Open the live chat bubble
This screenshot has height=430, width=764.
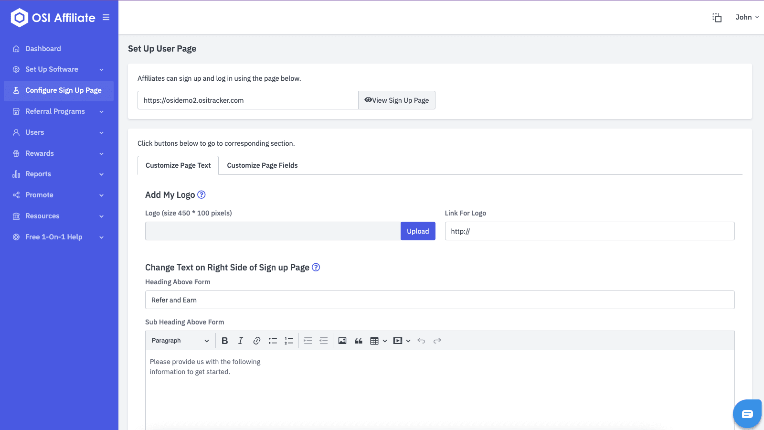click(x=747, y=414)
